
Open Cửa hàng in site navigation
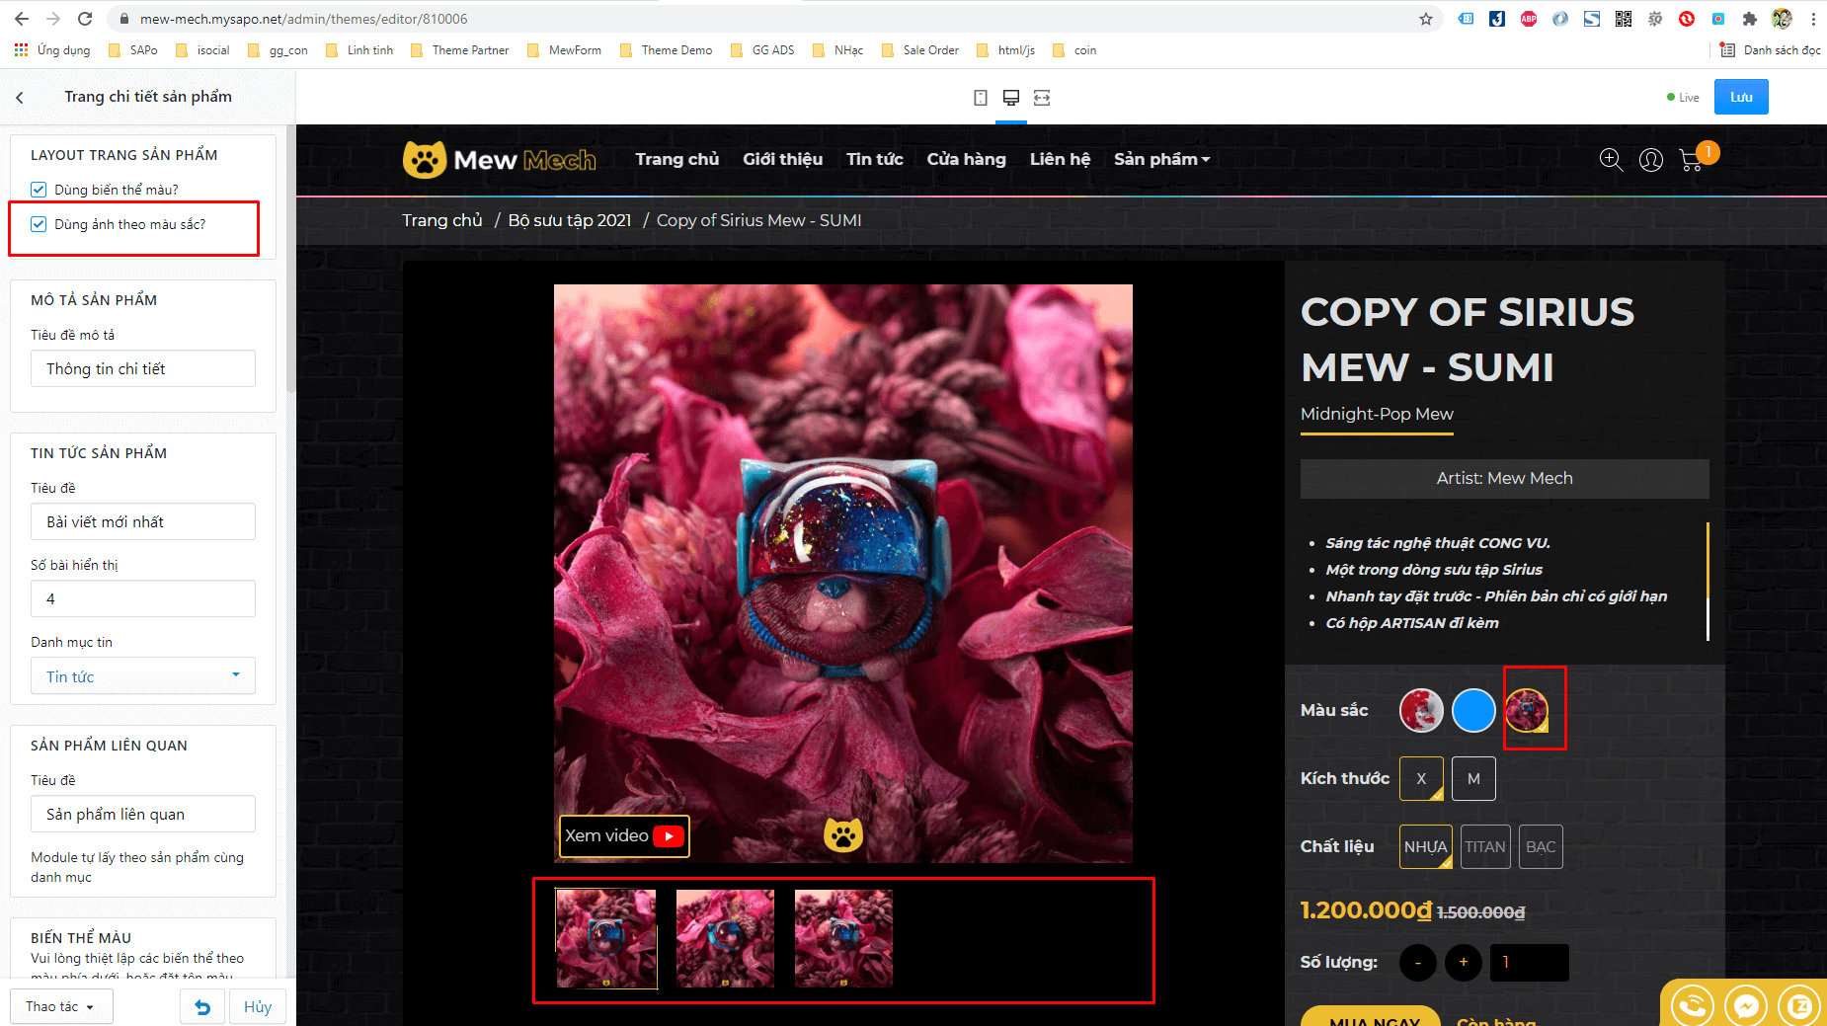966,159
